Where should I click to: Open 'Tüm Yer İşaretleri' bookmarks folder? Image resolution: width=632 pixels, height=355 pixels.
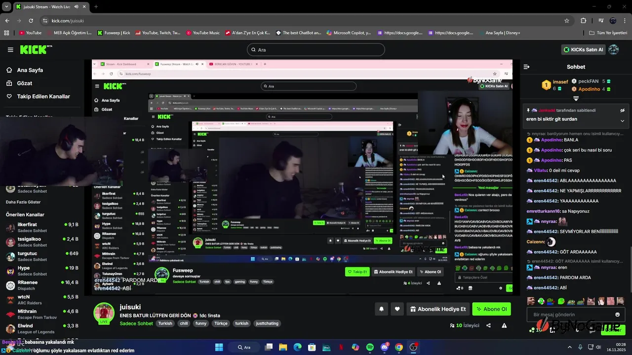(608, 33)
